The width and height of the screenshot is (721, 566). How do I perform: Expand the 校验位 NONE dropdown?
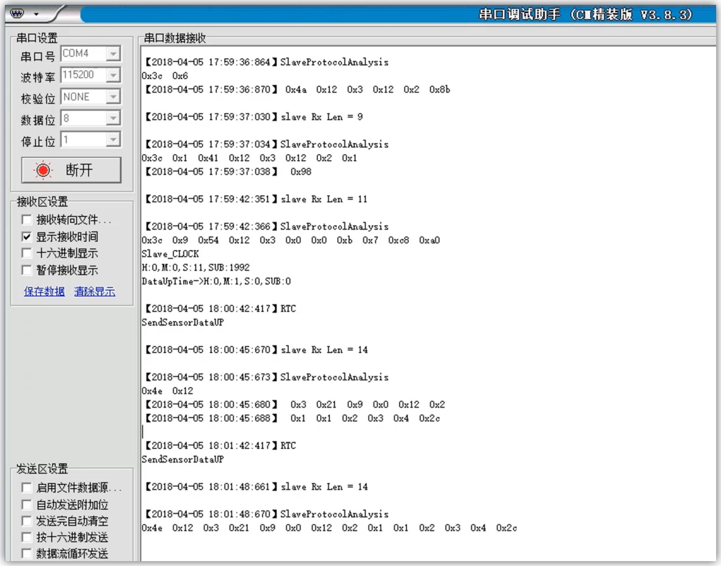[113, 97]
